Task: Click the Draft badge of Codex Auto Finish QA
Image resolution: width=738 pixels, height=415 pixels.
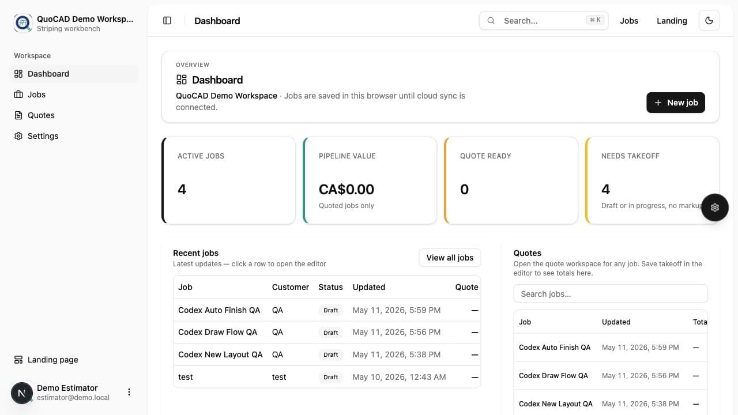Action: click(331, 310)
